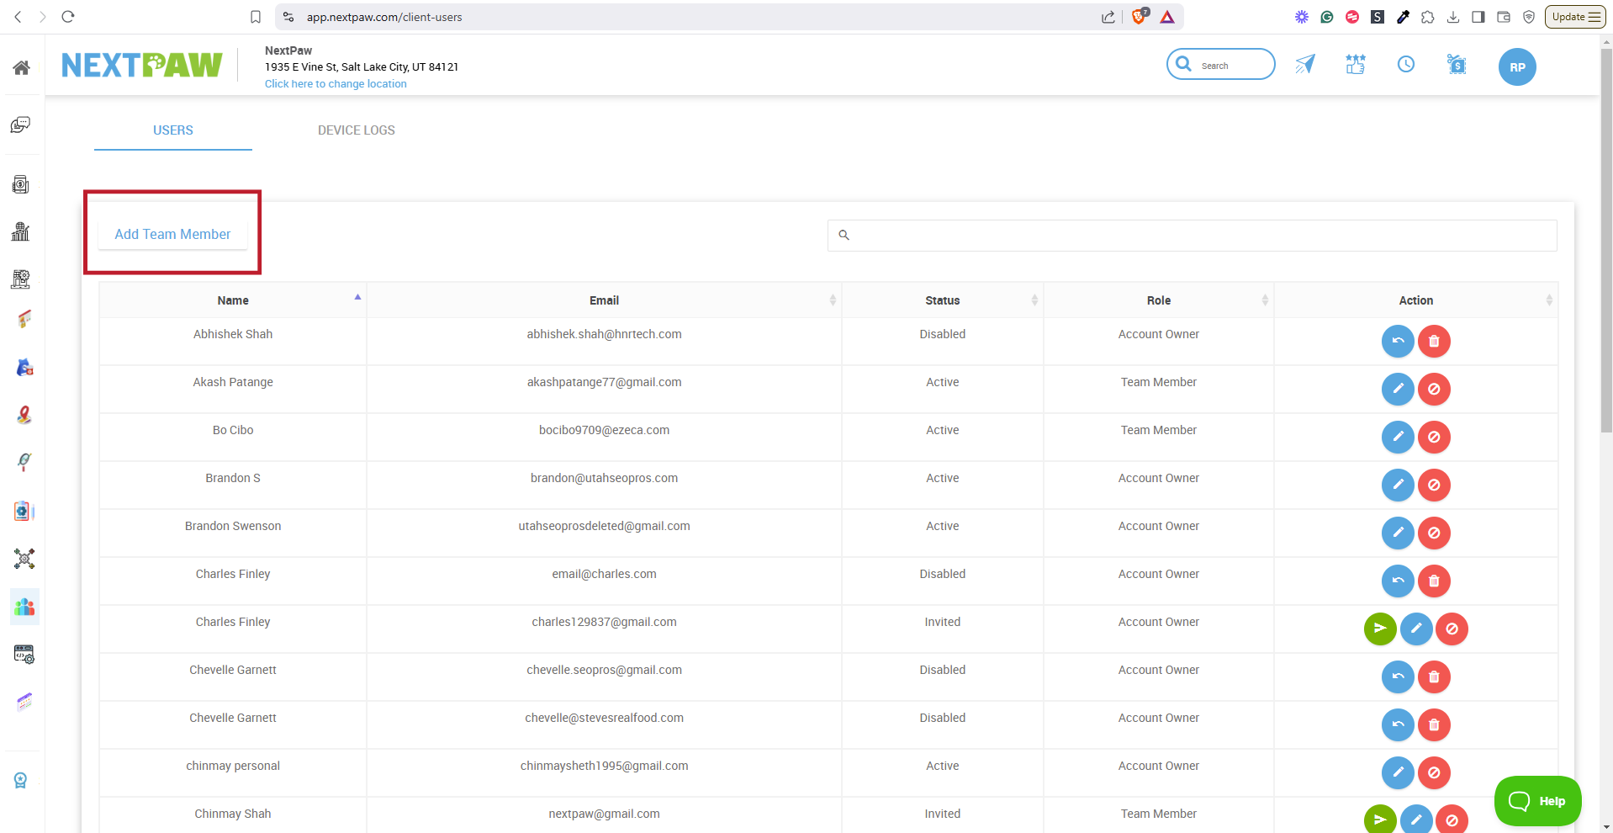The height and width of the screenshot is (833, 1613).
Task: Go back with browser back arrow
Action: 18,17
